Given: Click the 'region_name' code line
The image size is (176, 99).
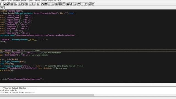Looking at the screenshot, I should pyautogui.click(x=16, y=22).
